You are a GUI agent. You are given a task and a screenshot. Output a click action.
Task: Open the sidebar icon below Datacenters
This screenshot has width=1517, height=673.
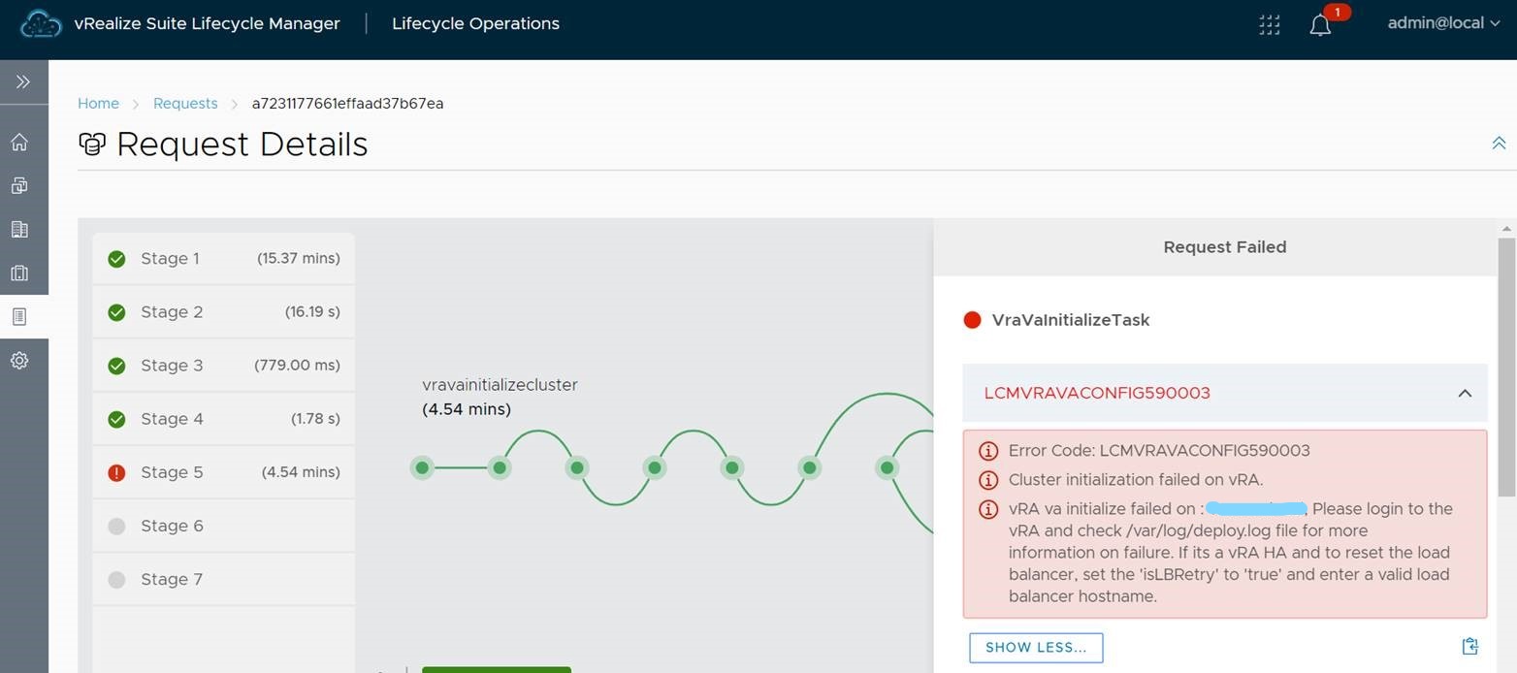[19, 273]
